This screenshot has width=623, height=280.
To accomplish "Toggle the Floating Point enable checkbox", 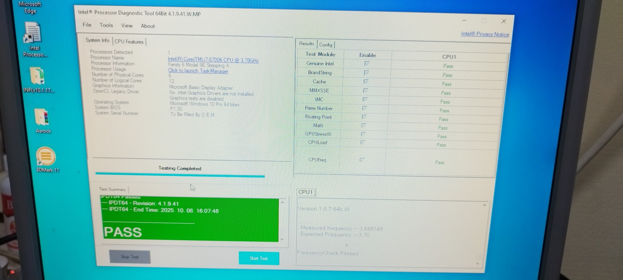I will click(364, 117).
